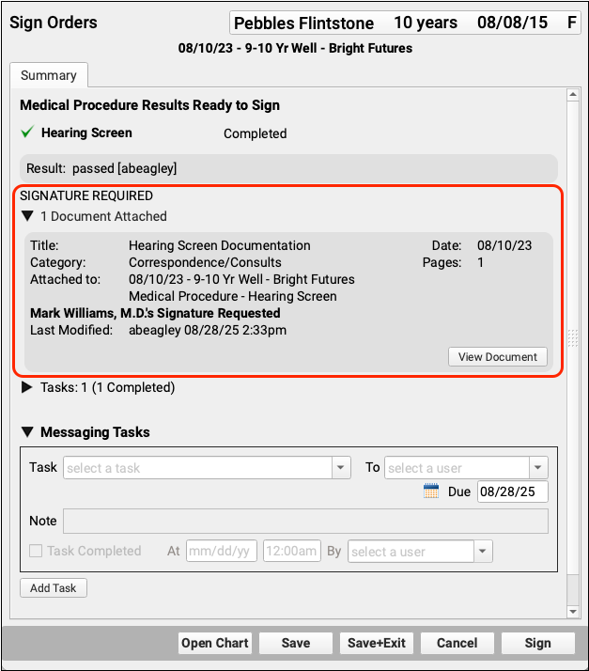Toggle the Task Completed checkbox

[36, 552]
